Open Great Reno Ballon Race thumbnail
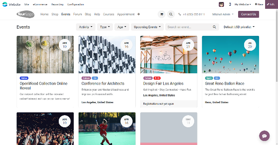This screenshot has height=145, width=278. (x=230, y=55)
